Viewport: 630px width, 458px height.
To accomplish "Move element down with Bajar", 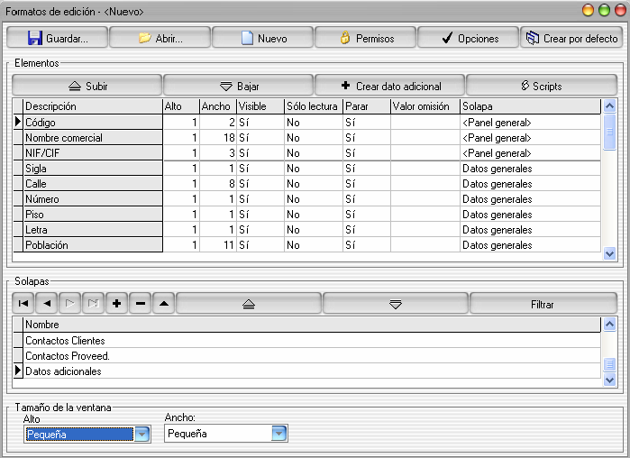I will click(239, 87).
